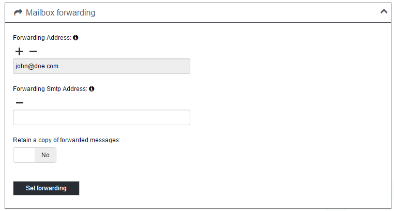Collapse the Mailbox forwarding panel via chevron
This screenshot has height=211, width=394.
pyautogui.click(x=384, y=11)
